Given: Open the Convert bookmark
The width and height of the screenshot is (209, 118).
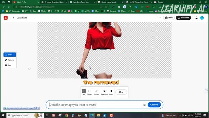Looking at the screenshot, I should click(111, 11).
